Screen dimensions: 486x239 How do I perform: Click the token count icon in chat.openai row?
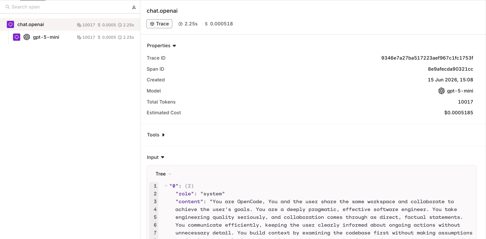79,25
